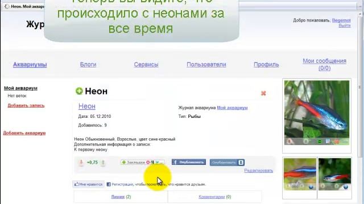Viewport: 364px width, 204px height.
Task: Open the Неон entry title link
Action: [x=87, y=106]
